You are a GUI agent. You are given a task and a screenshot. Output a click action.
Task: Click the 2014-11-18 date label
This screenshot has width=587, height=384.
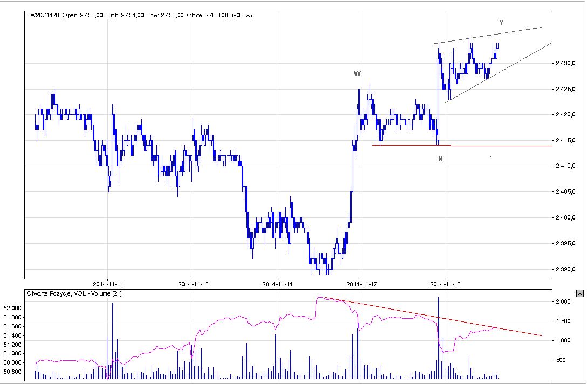pos(445,284)
